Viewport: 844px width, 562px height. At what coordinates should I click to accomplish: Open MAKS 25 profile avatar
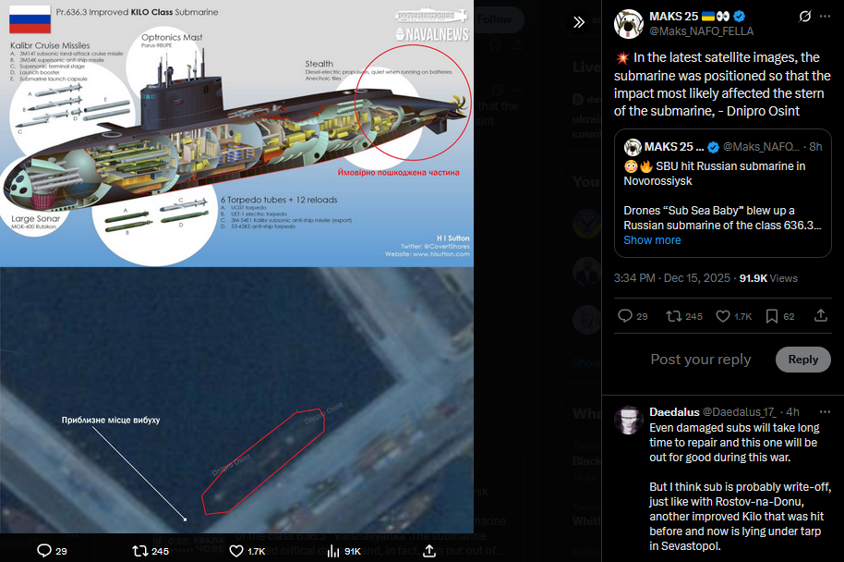click(628, 24)
